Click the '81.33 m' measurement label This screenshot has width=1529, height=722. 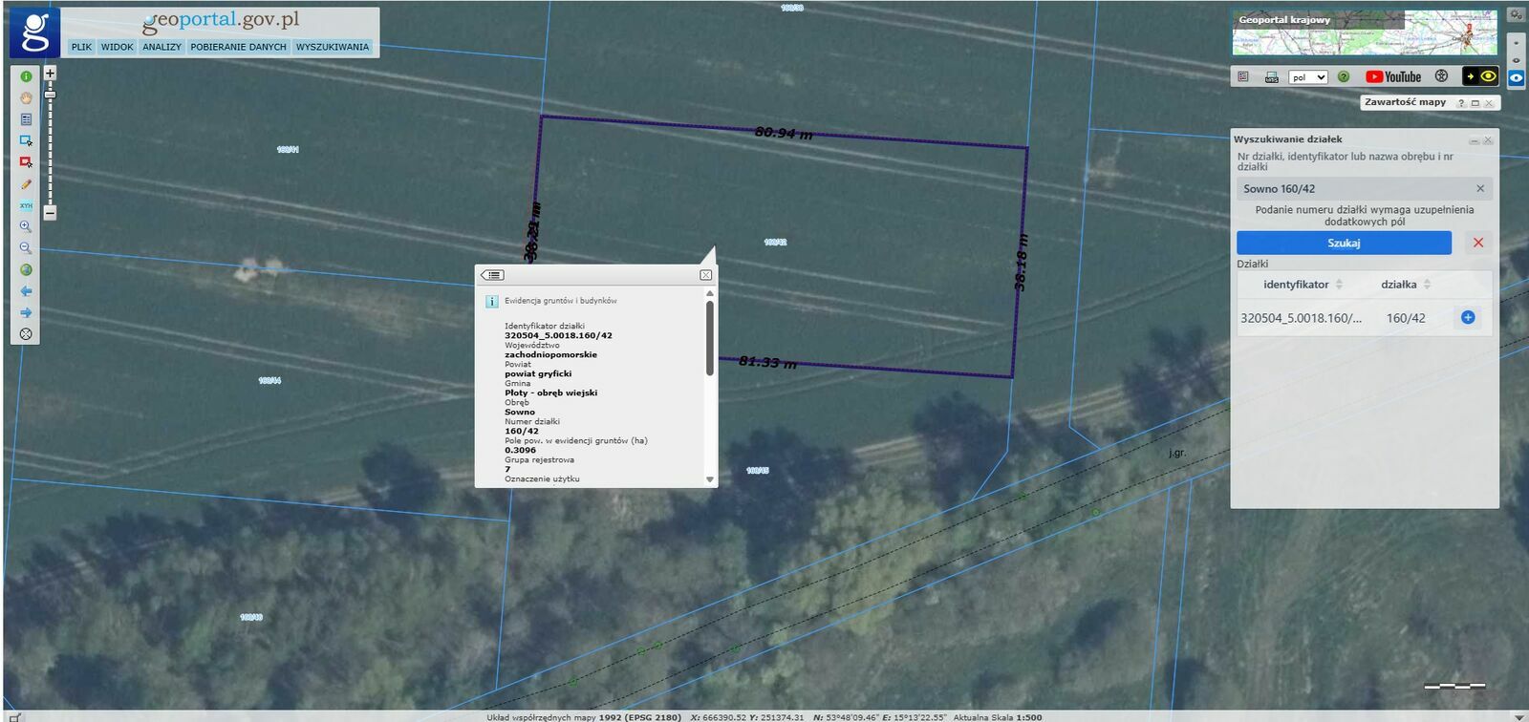(767, 363)
